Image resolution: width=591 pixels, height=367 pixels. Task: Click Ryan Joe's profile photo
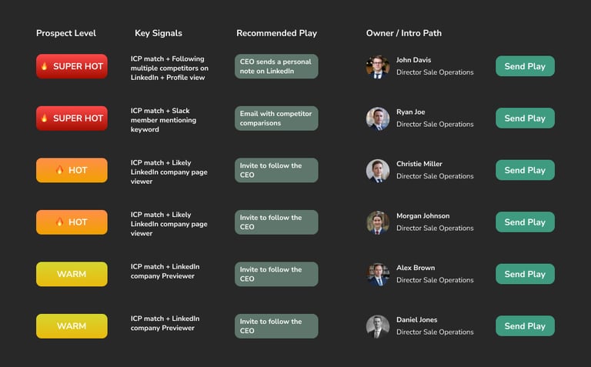coord(378,118)
